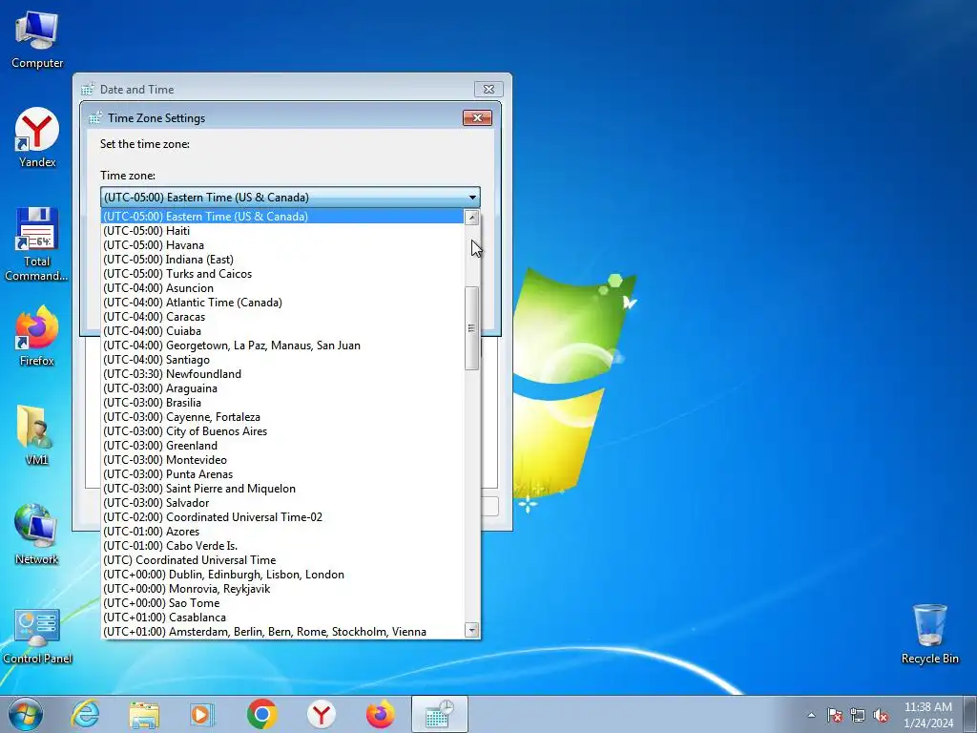This screenshot has height=733, width=977.
Task: Open the VM1 folder on desktop
Action: point(37,435)
